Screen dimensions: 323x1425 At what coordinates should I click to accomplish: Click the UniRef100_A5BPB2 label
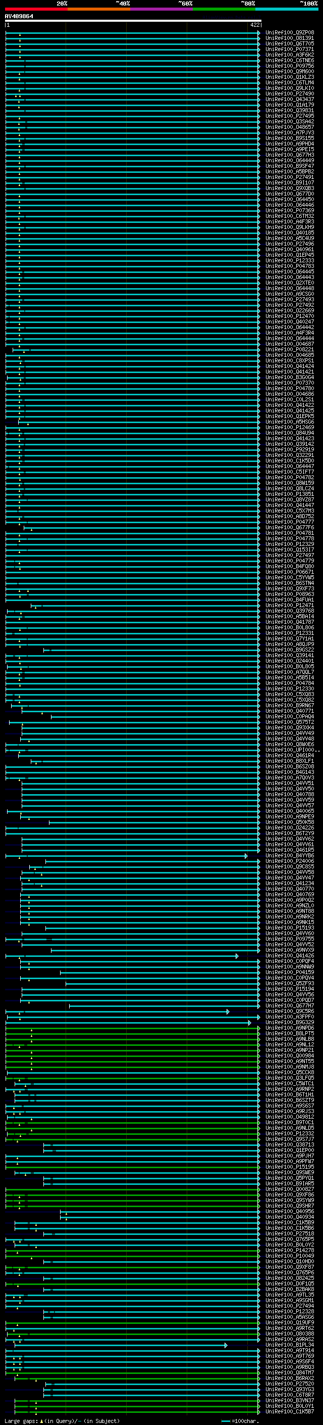pyautogui.click(x=290, y=171)
